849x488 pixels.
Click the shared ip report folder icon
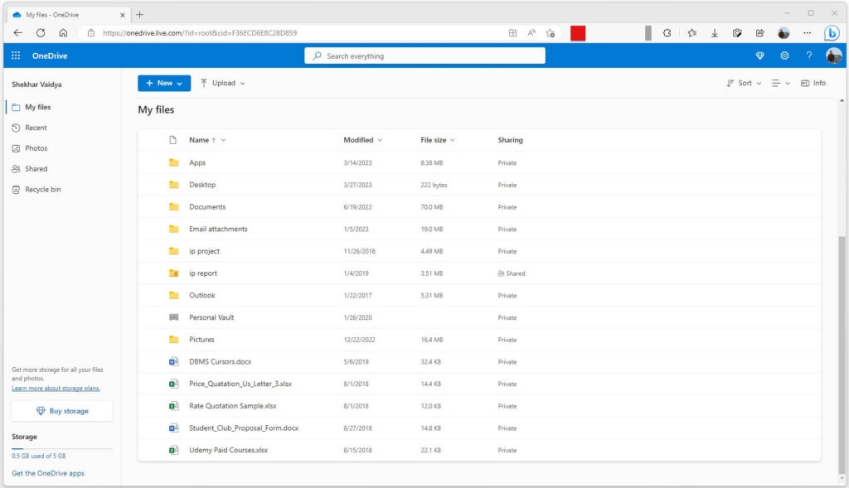(x=174, y=273)
